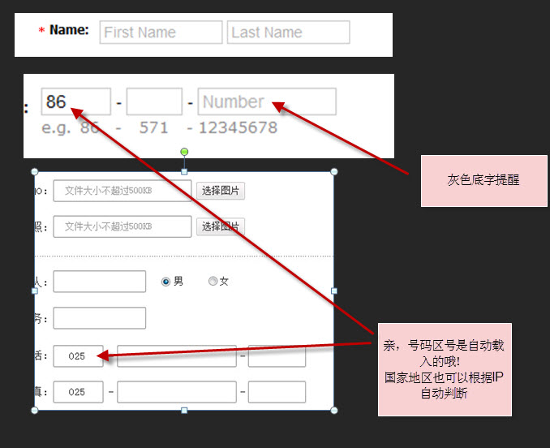The width and height of the screenshot is (550, 448).
Task: Click the second 选择图片 button
Action: tap(221, 226)
